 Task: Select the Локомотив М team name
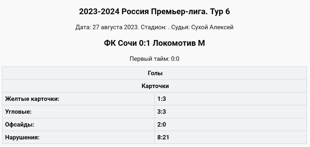[x=179, y=43]
